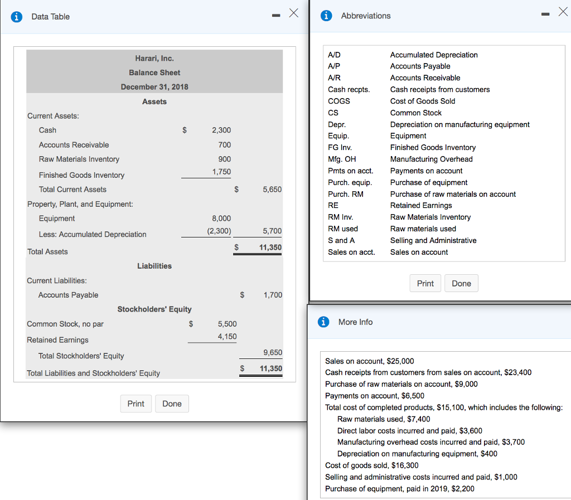Viewport: 571px width, 500px height.
Task: Click Print in the Abbreviations window
Action: pos(425,283)
